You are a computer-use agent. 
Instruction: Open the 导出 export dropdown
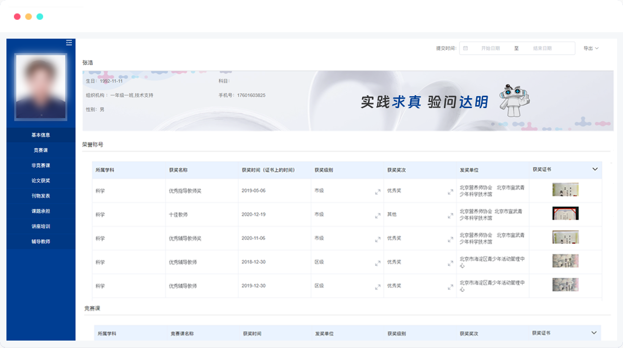coord(591,48)
